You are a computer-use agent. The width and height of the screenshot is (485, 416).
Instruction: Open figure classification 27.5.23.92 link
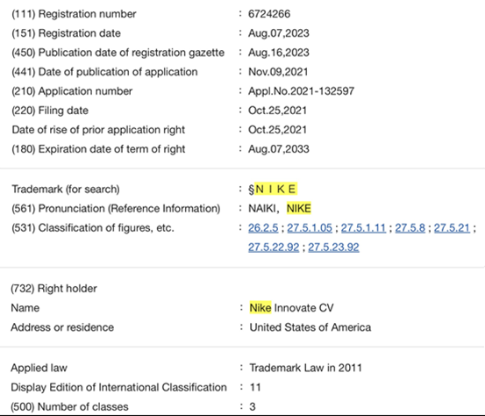tap(334, 247)
